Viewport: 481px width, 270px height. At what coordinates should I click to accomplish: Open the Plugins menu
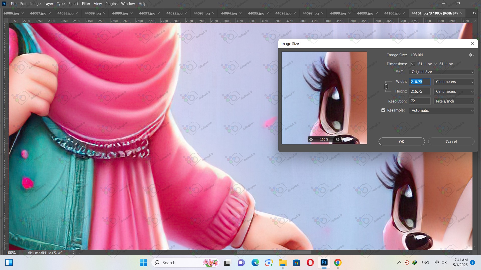point(111,3)
